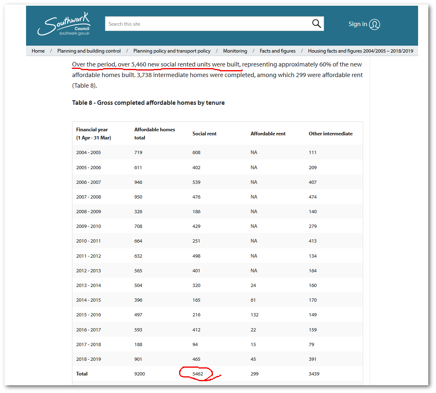Open the Monitoring breadcrumb link

[235, 51]
